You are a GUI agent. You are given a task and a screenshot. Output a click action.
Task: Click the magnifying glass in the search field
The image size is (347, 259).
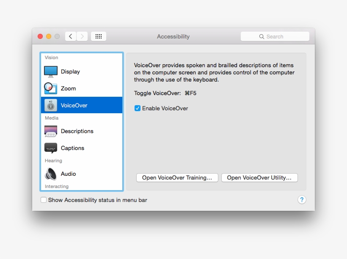(262, 36)
